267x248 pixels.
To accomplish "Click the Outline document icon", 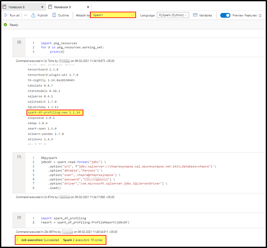I will (54, 15).
